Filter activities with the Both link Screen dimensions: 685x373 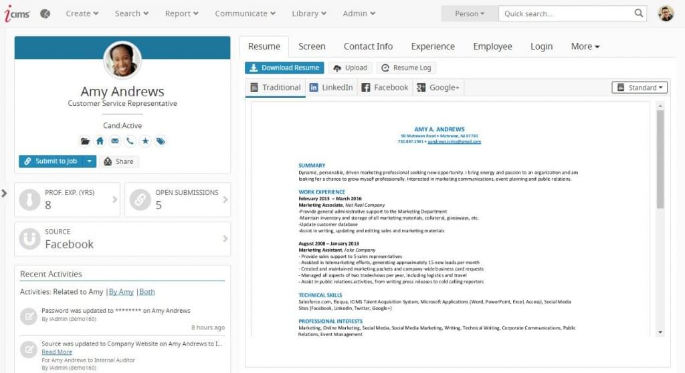click(x=146, y=292)
